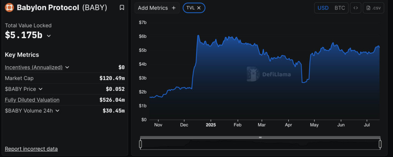Bookmark the Babylon Protocol page

click(122, 8)
